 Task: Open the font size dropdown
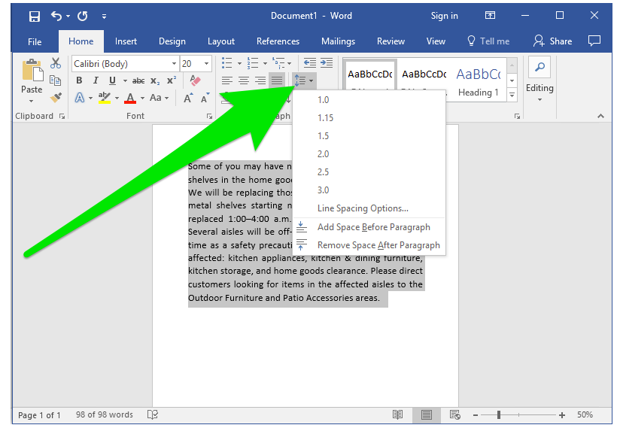208,64
